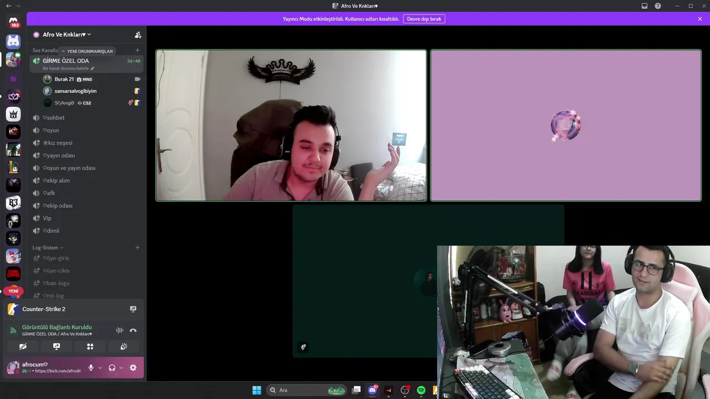The image size is (710, 399).
Task: Click Burak 21's webcam video tile
Action: pyautogui.click(x=291, y=126)
